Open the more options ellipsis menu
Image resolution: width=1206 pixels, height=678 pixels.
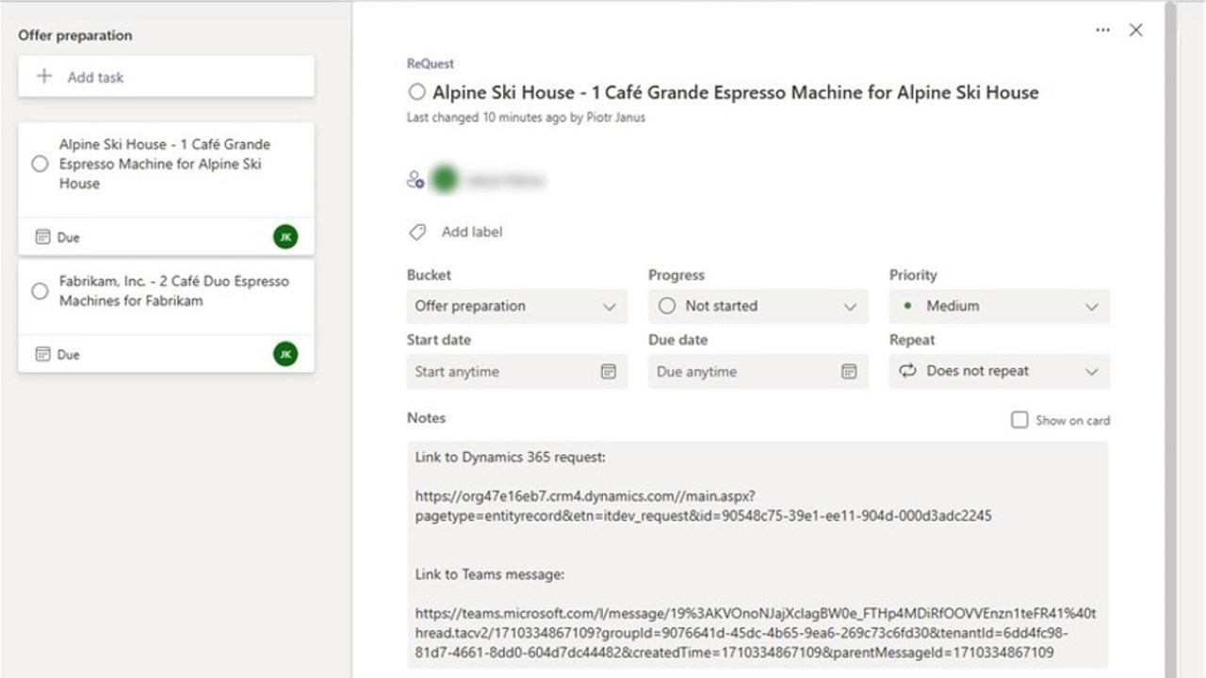tap(1102, 30)
